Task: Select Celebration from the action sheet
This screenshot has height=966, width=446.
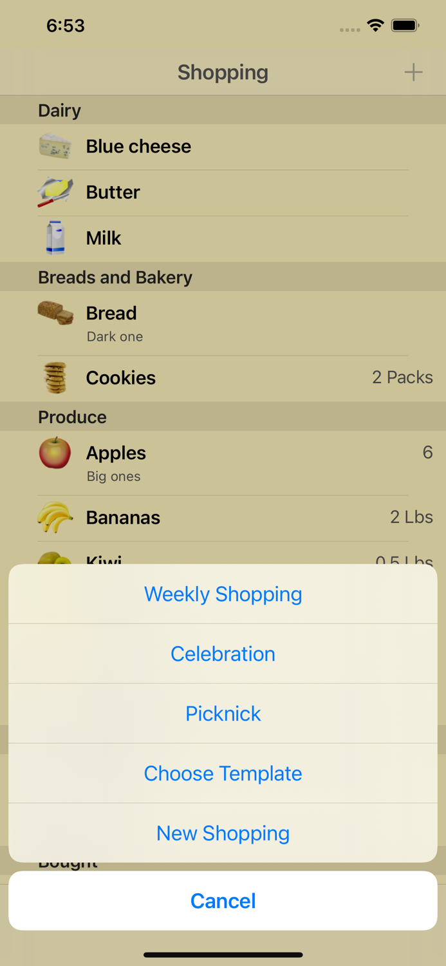Action: click(223, 654)
